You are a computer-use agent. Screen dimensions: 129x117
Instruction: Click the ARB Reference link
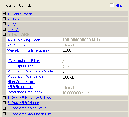tap(20, 87)
